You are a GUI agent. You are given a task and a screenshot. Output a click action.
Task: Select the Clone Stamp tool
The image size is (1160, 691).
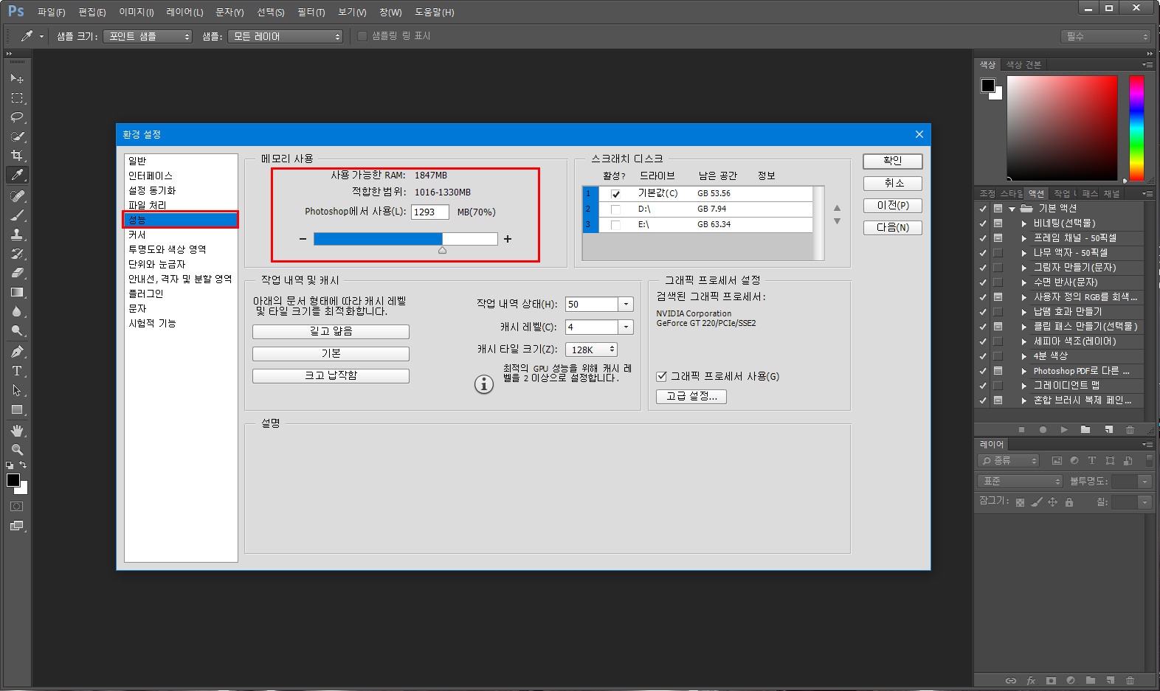pos(17,235)
